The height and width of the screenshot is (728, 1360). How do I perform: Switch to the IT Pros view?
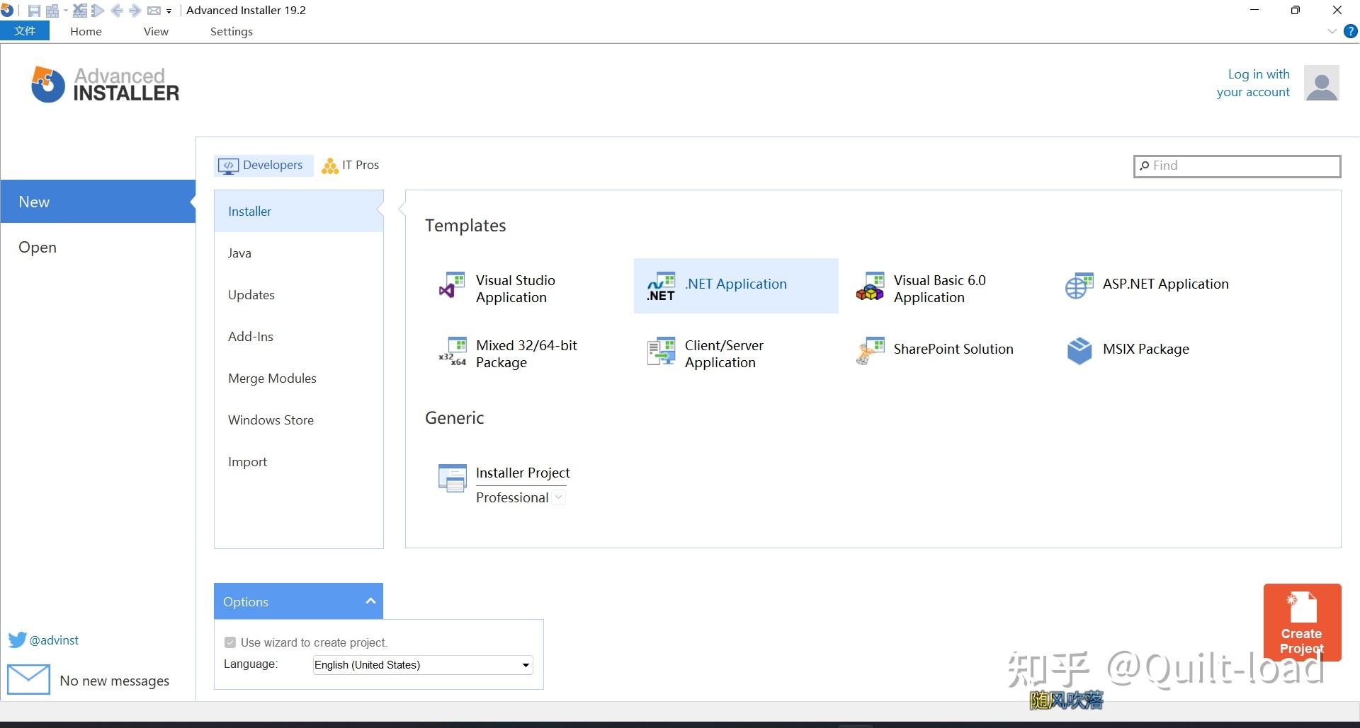point(350,165)
